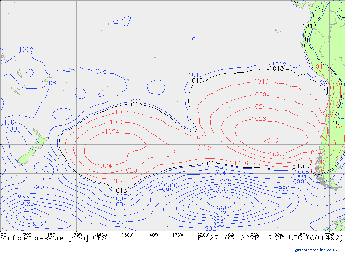Click the black '1013' label over northern South America
Viewport: 345px width, 253px height.
tap(309, 26)
